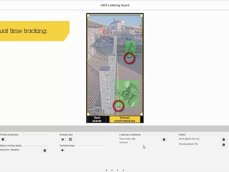The height and width of the screenshot is (172, 229).
Task: Add a new exclude area with plus
Action: click(62, 150)
